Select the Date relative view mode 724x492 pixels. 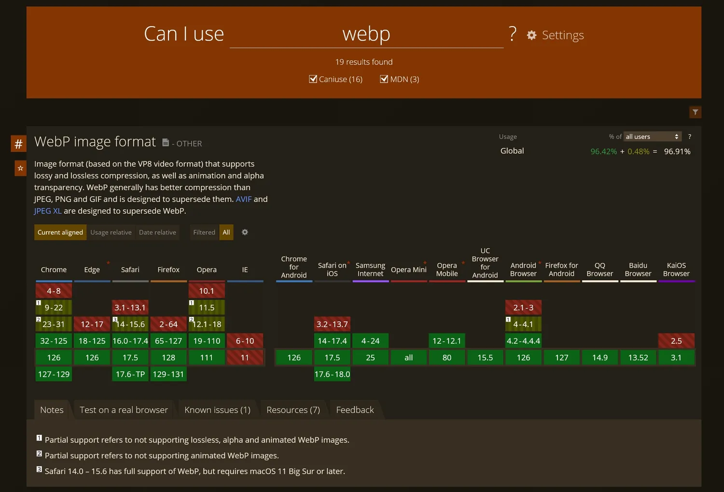pos(157,232)
